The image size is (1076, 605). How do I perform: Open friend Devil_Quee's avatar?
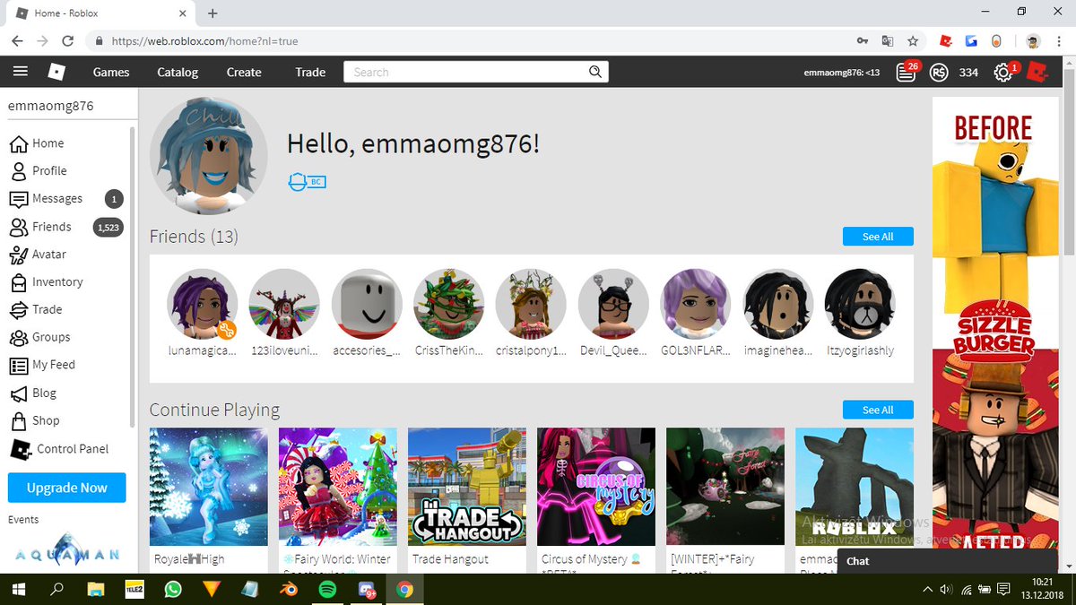pos(614,304)
